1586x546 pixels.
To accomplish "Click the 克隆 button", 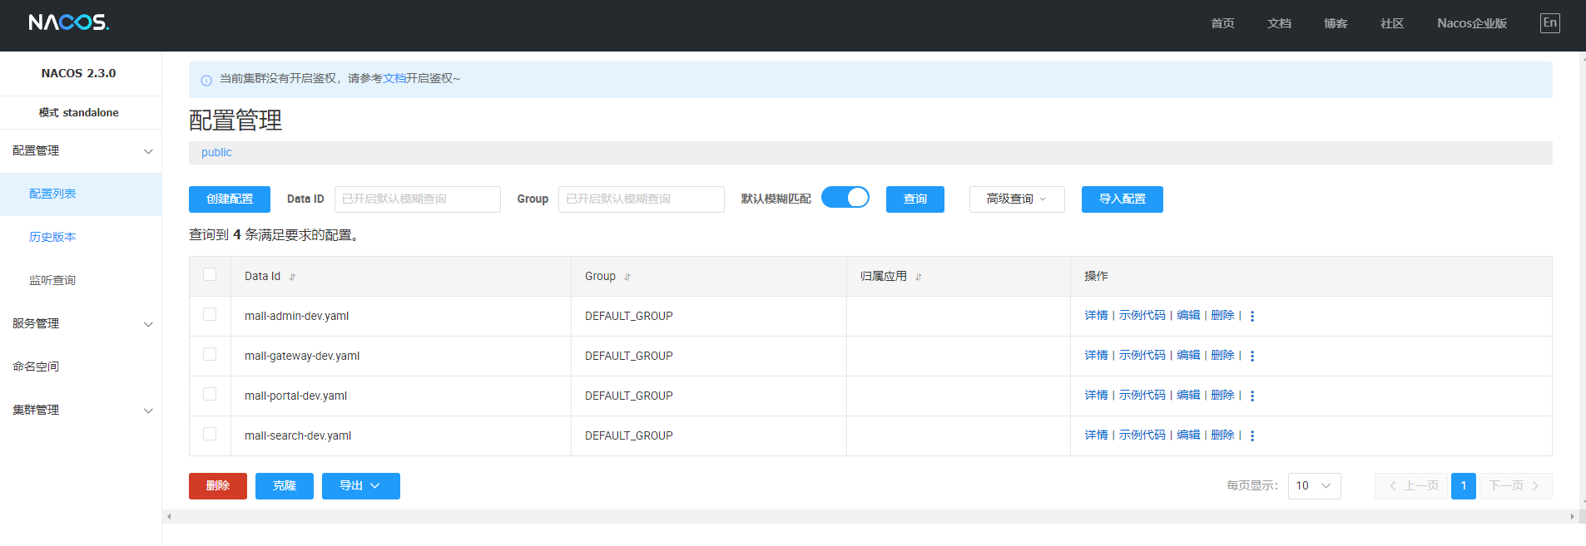I will [285, 486].
